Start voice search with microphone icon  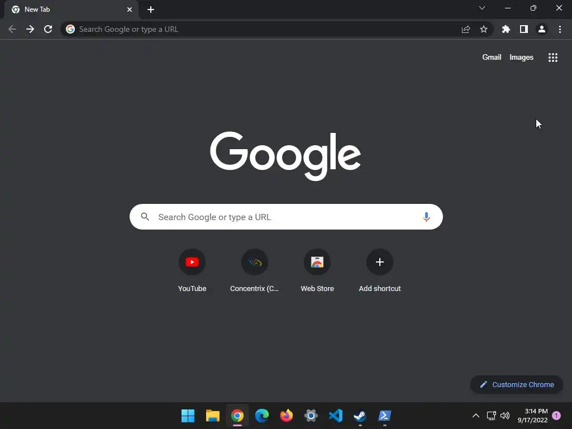point(426,217)
